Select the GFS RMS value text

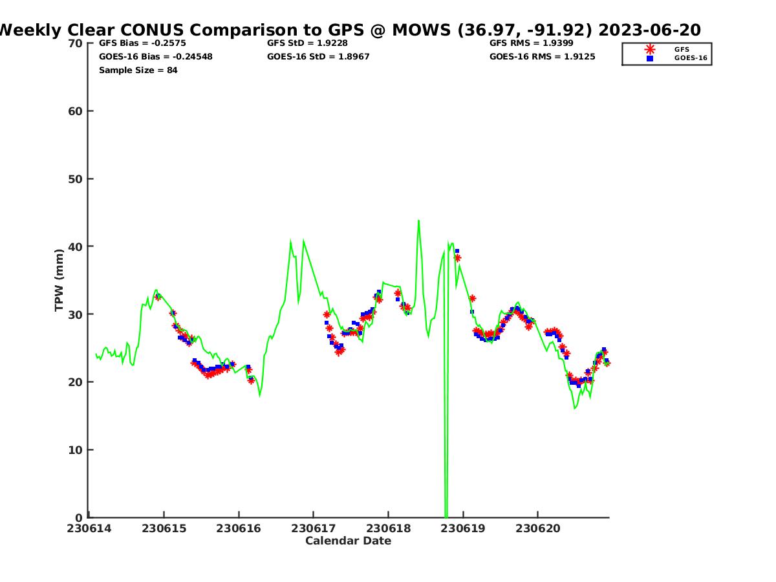531,43
